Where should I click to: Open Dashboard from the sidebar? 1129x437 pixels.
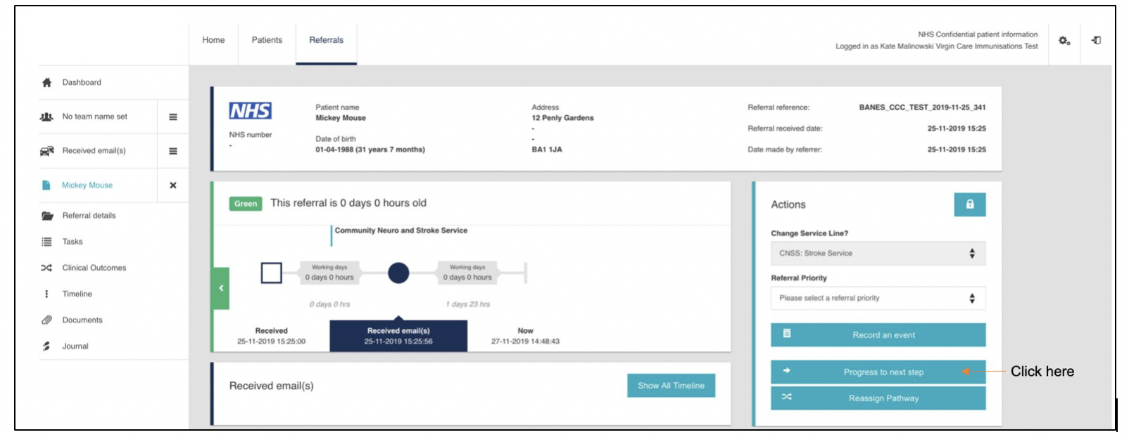click(x=82, y=82)
